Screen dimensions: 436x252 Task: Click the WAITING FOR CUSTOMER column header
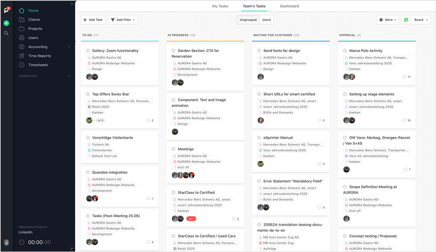[276, 35]
